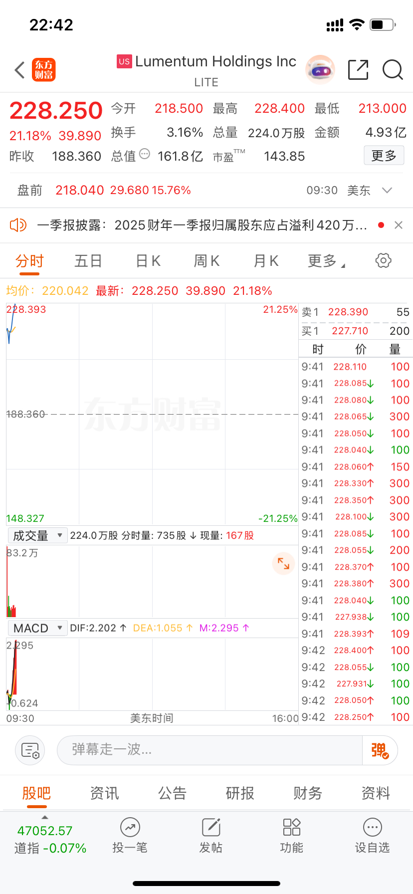
Task: Switch to the 五日 tab
Action: click(88, 261)
